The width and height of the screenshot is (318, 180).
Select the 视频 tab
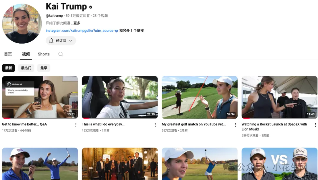tap(26, 54)
